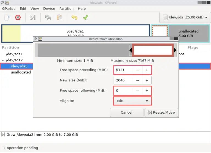Increase Free space preceding value
This screenshot has height=153, width=211.
click(147, 70)
